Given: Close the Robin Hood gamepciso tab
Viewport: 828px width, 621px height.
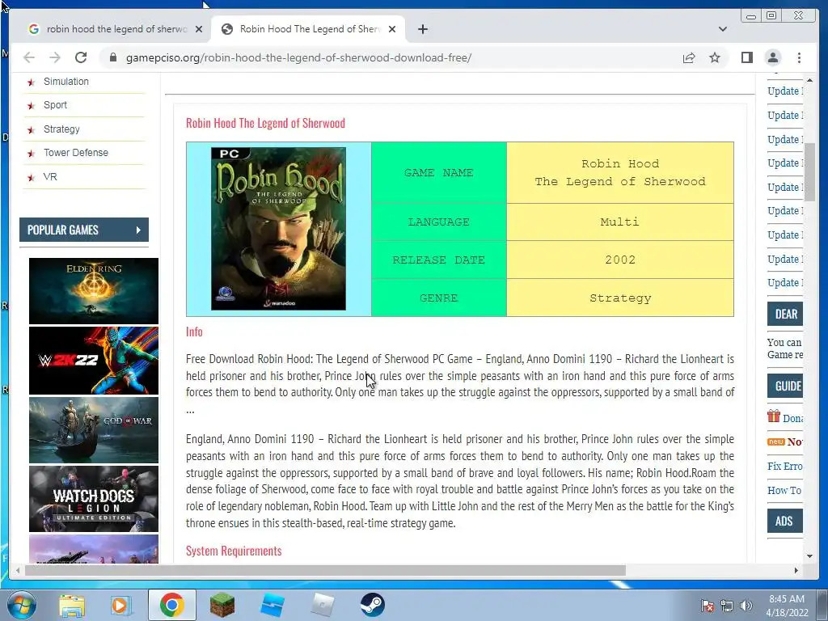Looking at the screenshot, I should 392,29.
